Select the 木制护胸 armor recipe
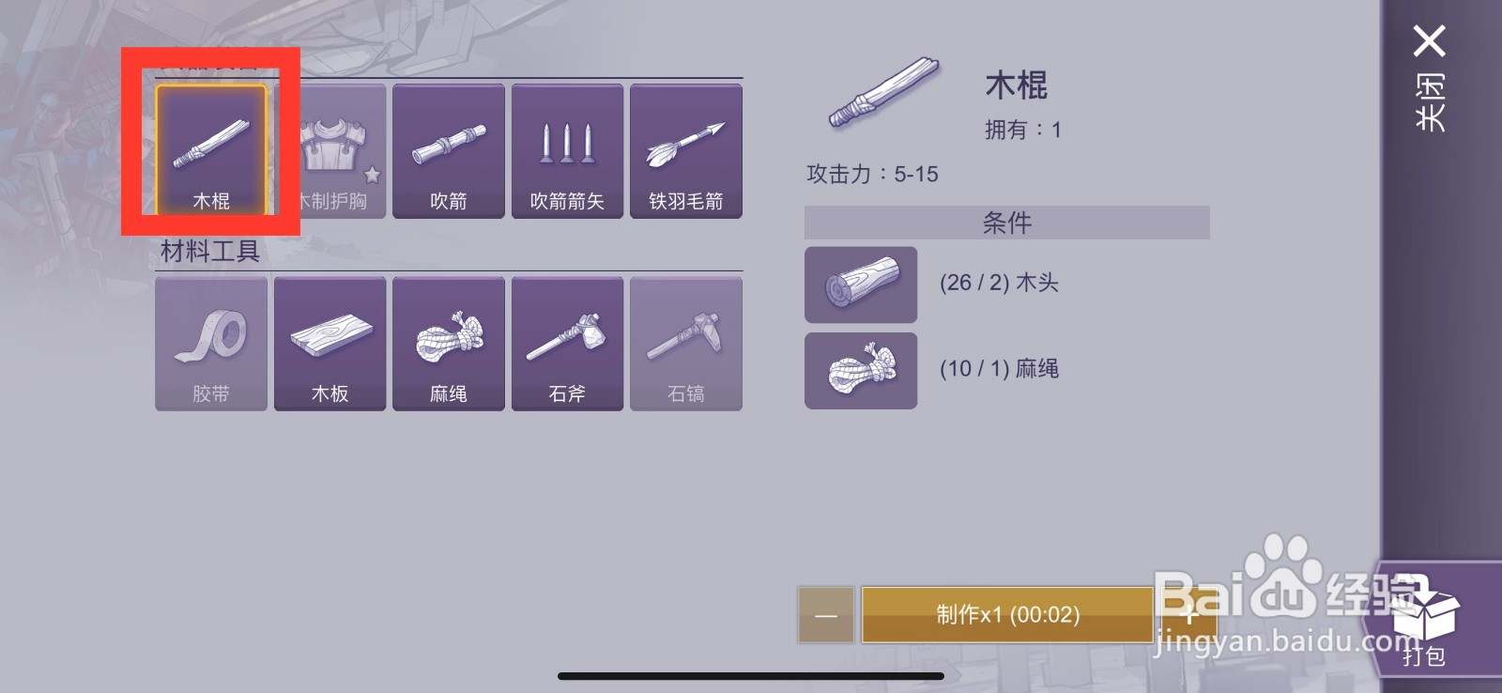The height and width of the screenshot is (693, 1502). pyautogui.click(x=330, y=151)
